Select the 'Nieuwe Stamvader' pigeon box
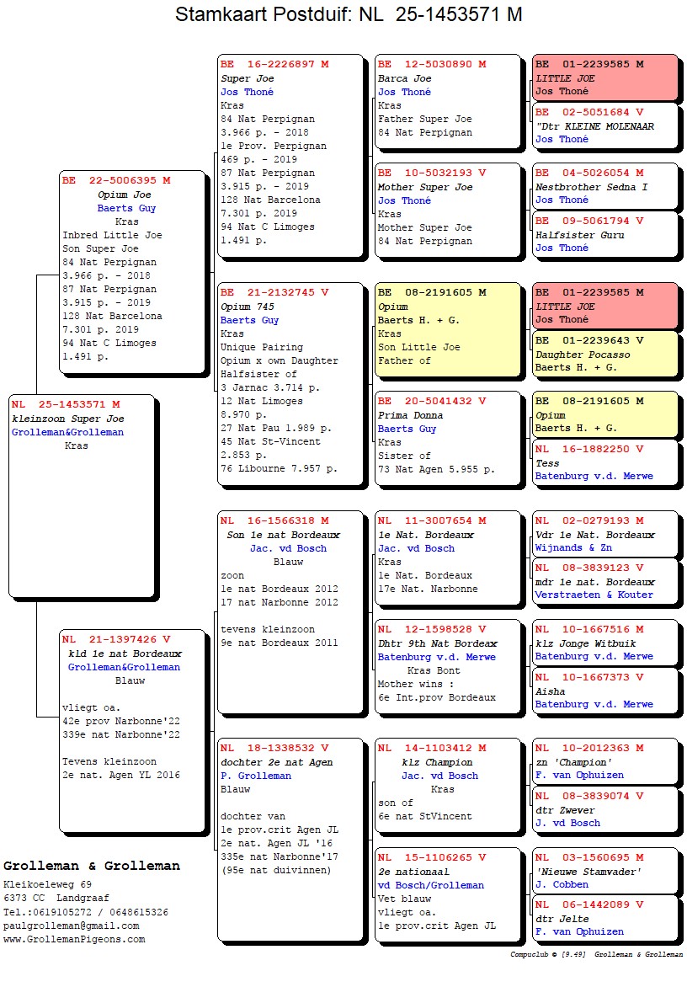 click(x=604, y=870)
